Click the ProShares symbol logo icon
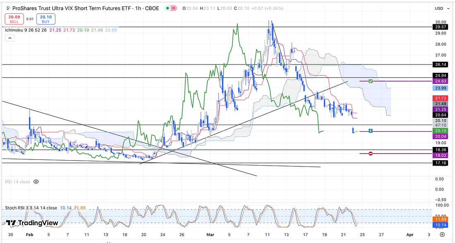Image resolution: width=455 pixels, height=243 pixels. tap(8, 8)
